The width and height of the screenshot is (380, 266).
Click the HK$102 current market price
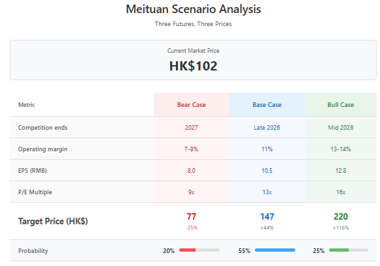pyautogui.click(x=193, y=66)
